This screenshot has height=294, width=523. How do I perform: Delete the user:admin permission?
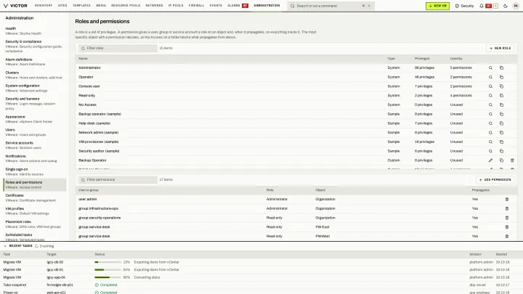pyautogui.click(x=507, y=200)
